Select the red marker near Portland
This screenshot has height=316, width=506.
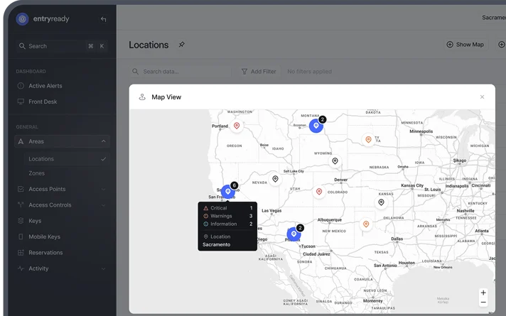pyautogui.click(x=237, y=126)
